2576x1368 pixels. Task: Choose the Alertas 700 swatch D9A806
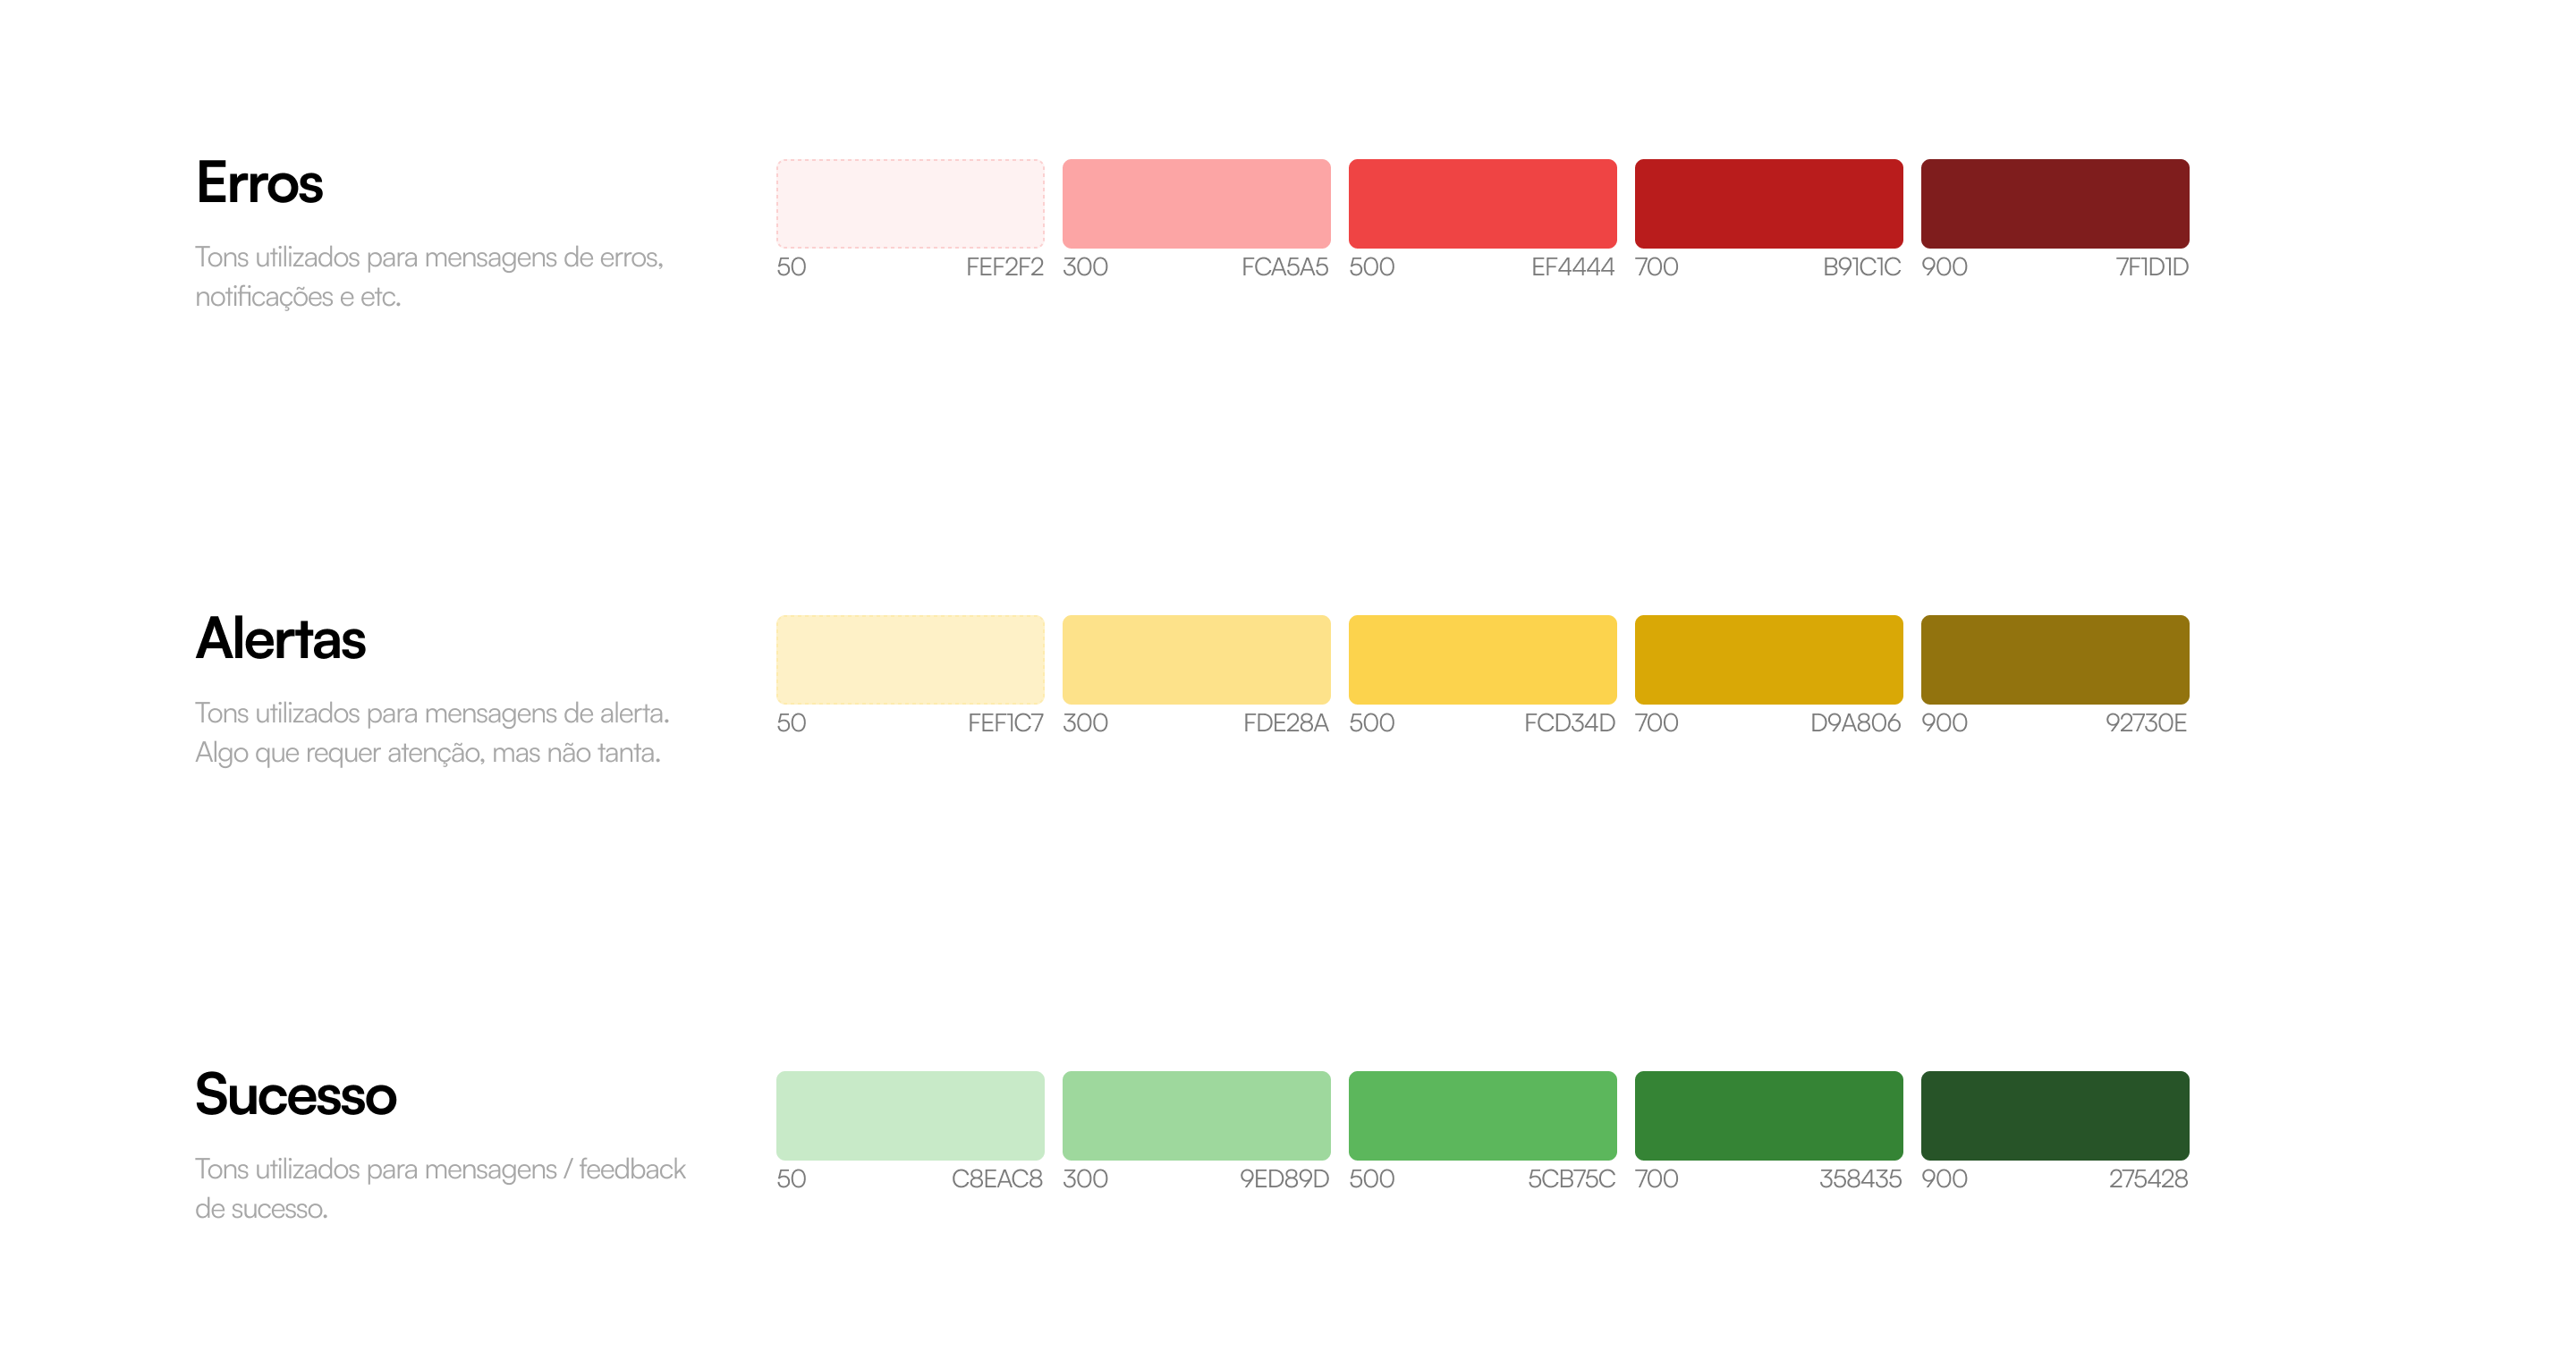pos(1768,659)
